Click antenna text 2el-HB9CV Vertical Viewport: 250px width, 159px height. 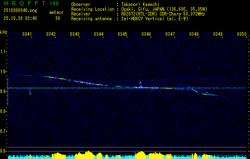(143, 19)
